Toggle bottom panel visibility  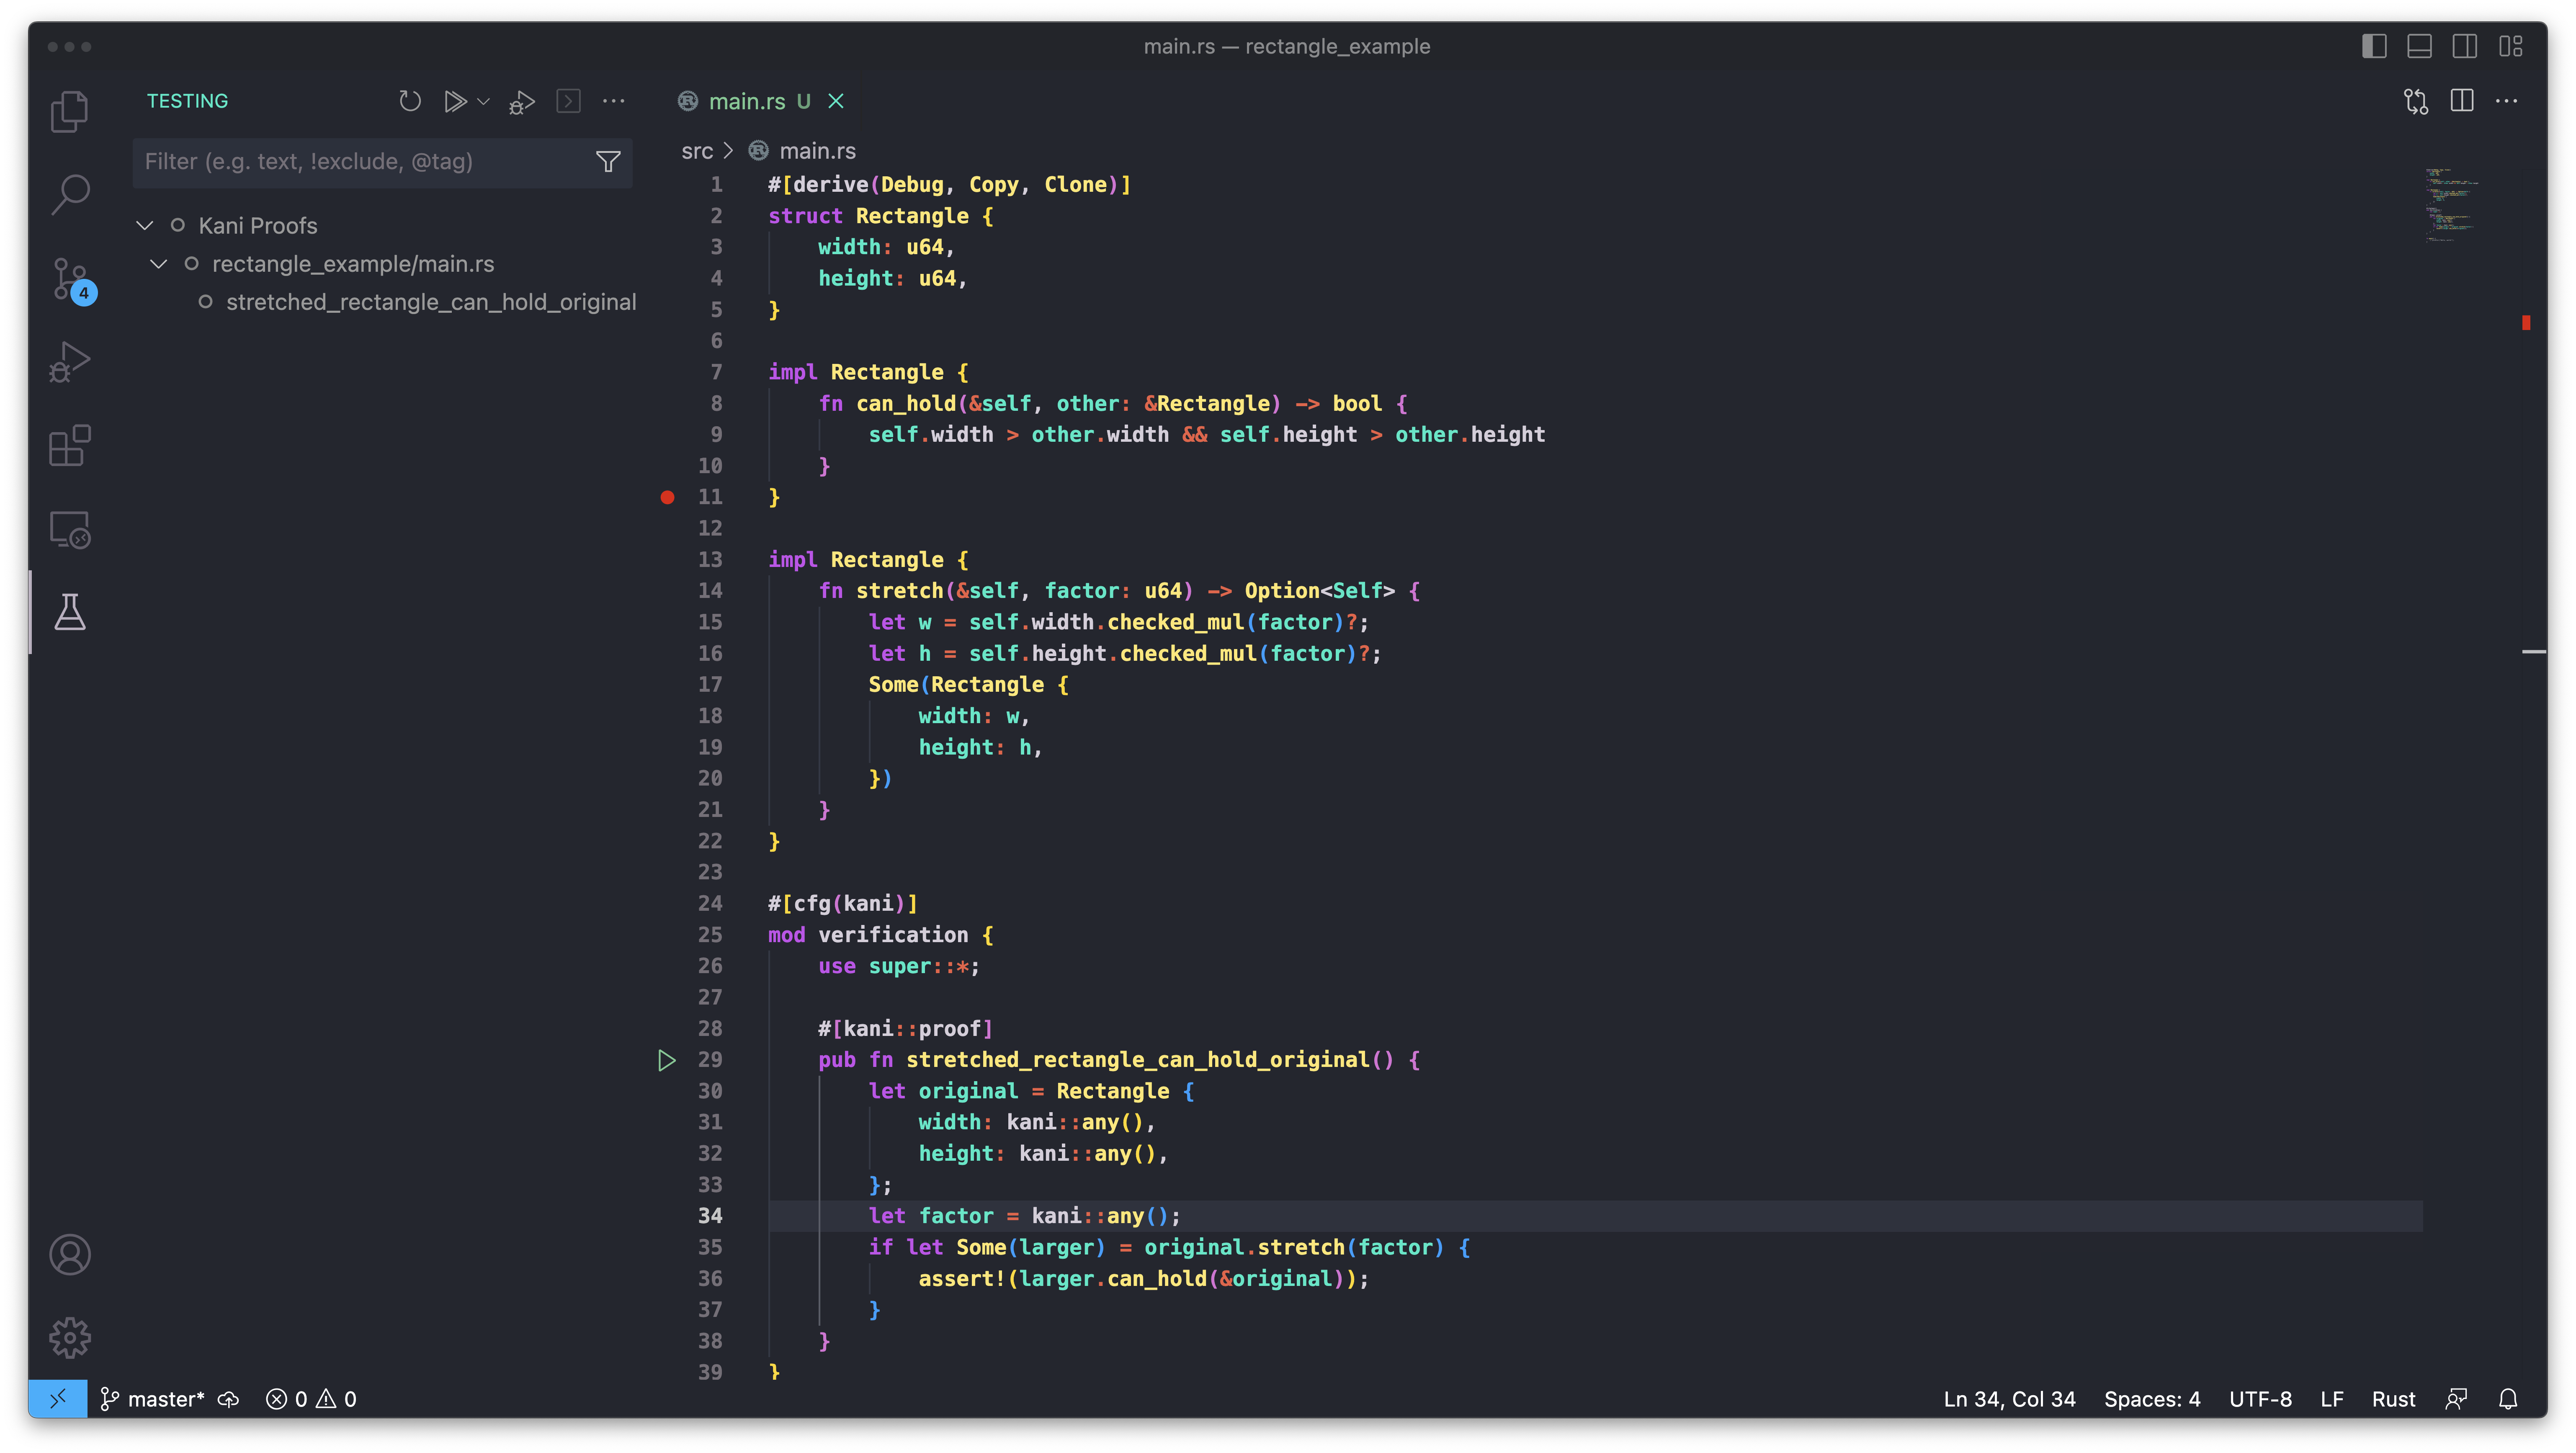(x=2420, y=46)
